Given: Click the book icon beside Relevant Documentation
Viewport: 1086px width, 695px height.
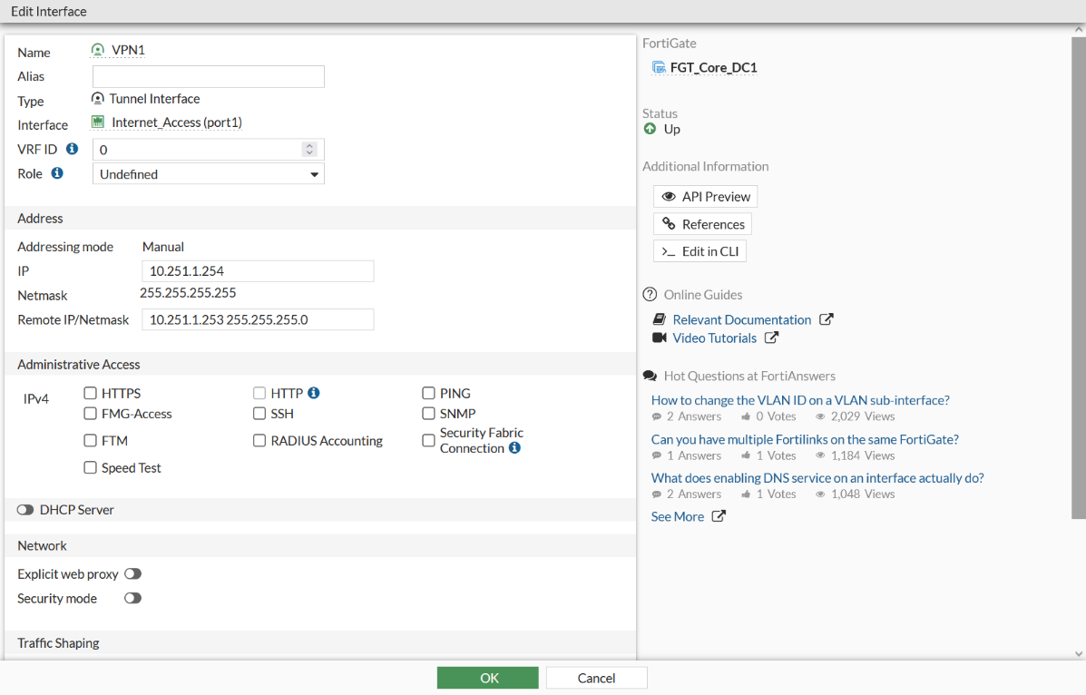Looking at the screenshot, I should 658,318.
